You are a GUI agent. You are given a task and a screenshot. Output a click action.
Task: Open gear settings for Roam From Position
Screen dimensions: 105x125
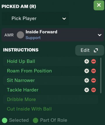[x=87, y=71]
